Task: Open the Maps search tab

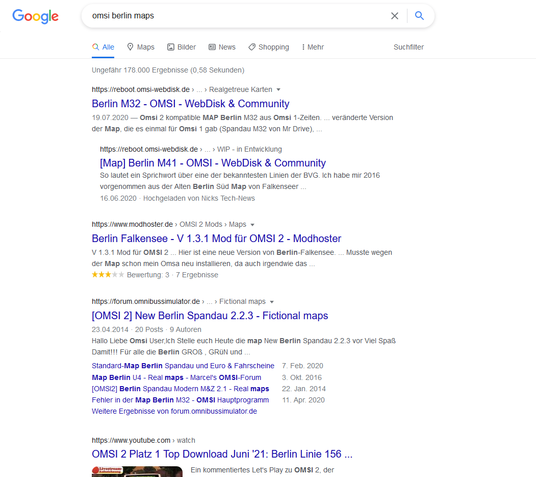Action: pos(141,47)
